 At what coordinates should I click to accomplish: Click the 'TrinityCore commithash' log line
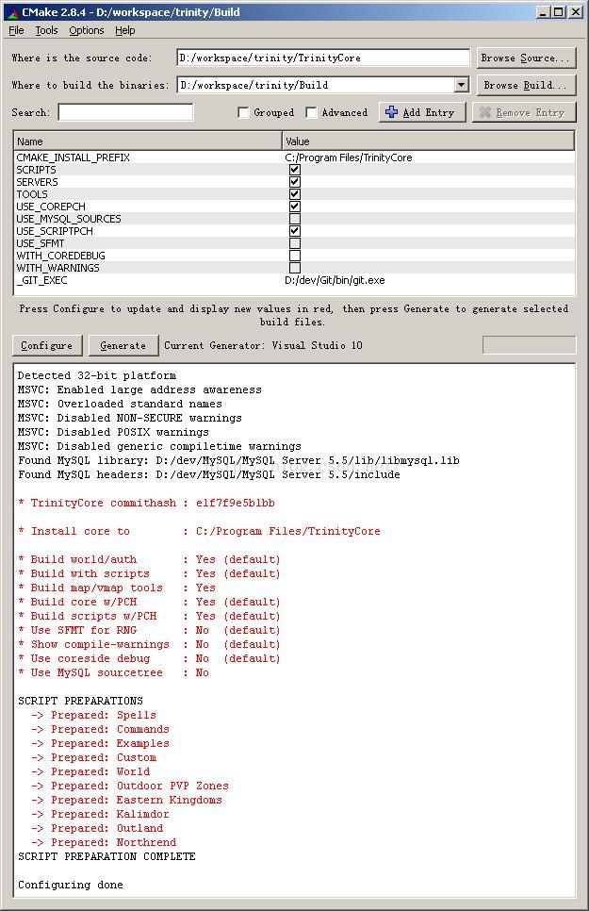pyautogui.click(x=146, y=503)
